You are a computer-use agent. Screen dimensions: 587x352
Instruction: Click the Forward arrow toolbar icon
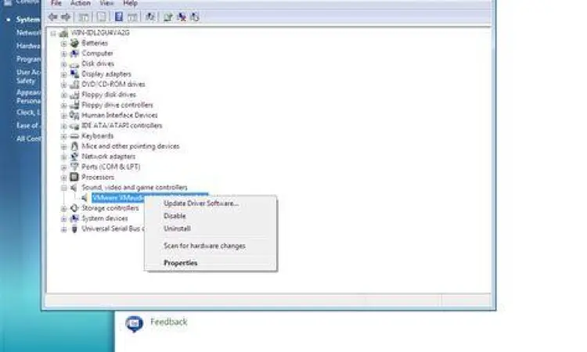pos(66,17)
